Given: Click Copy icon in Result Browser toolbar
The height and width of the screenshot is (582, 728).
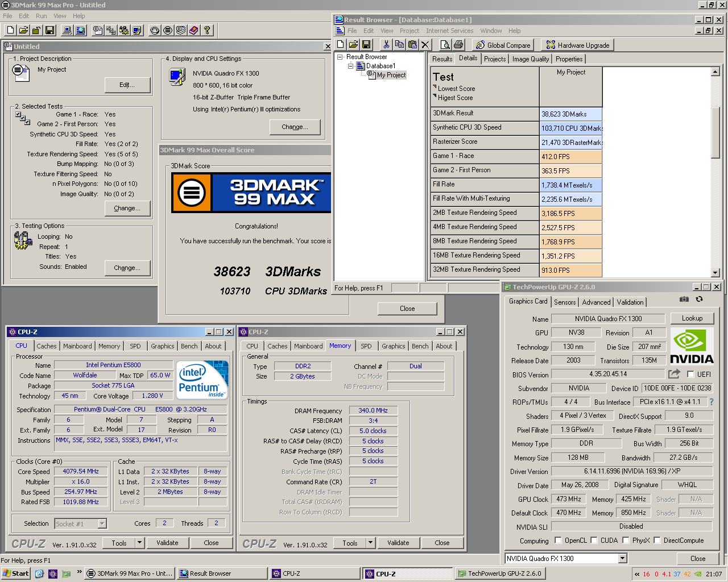Looking at the screenshot, I should click(400, 44).
